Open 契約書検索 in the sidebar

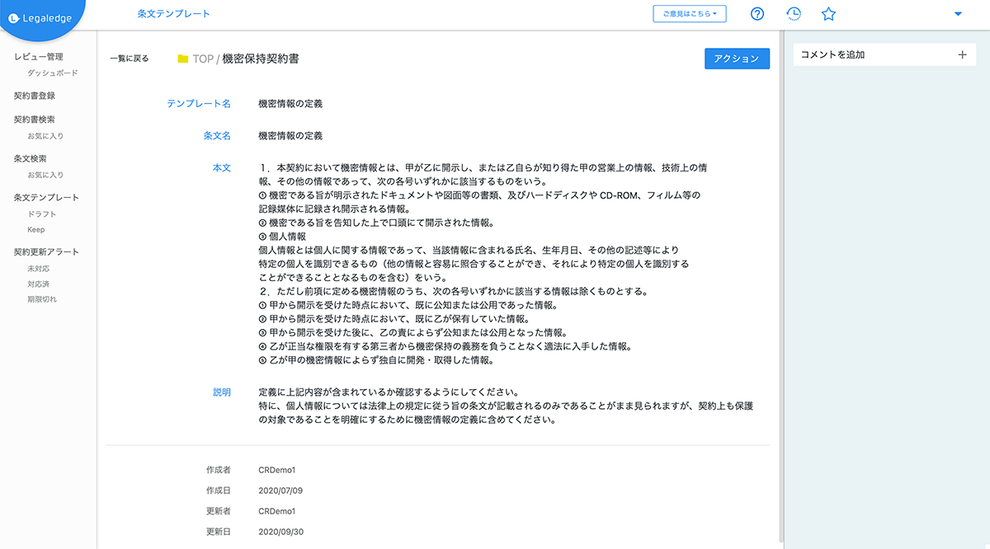click(35, 120)
